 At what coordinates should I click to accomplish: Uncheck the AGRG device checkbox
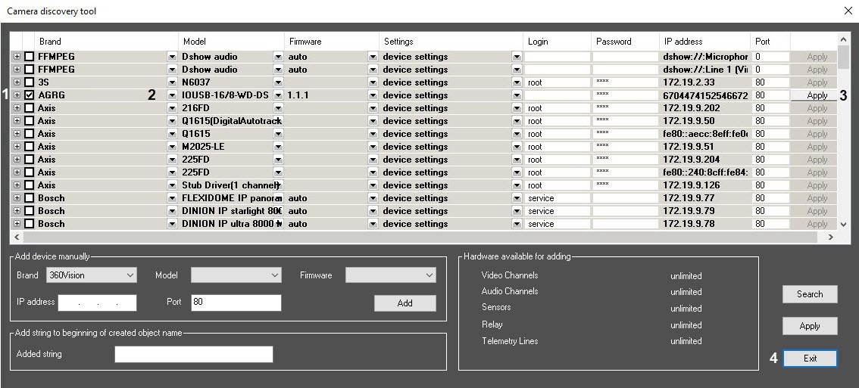point(29,95)
